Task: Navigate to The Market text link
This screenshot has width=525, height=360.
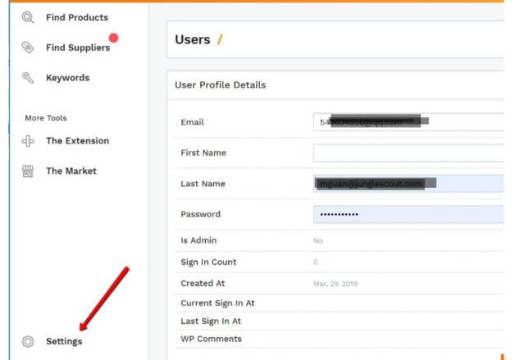Action: 71,171
